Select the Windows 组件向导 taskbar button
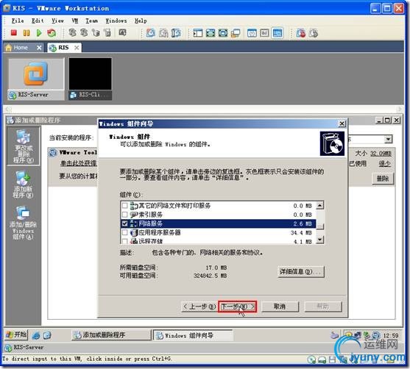 (192, 335)
